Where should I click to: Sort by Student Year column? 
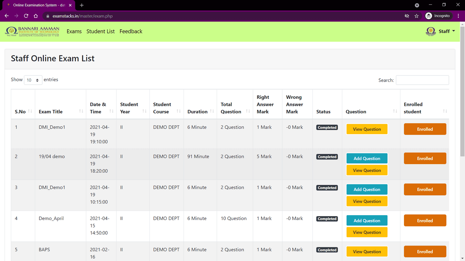click(145, 111)
